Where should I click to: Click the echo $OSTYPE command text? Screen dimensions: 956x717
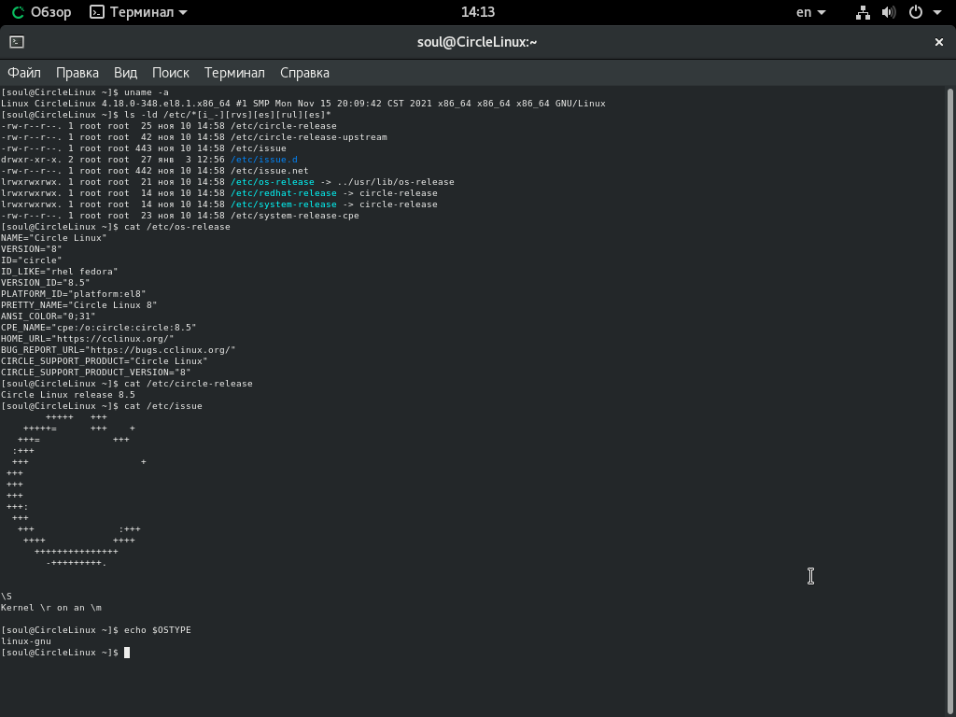click(157, 630)
